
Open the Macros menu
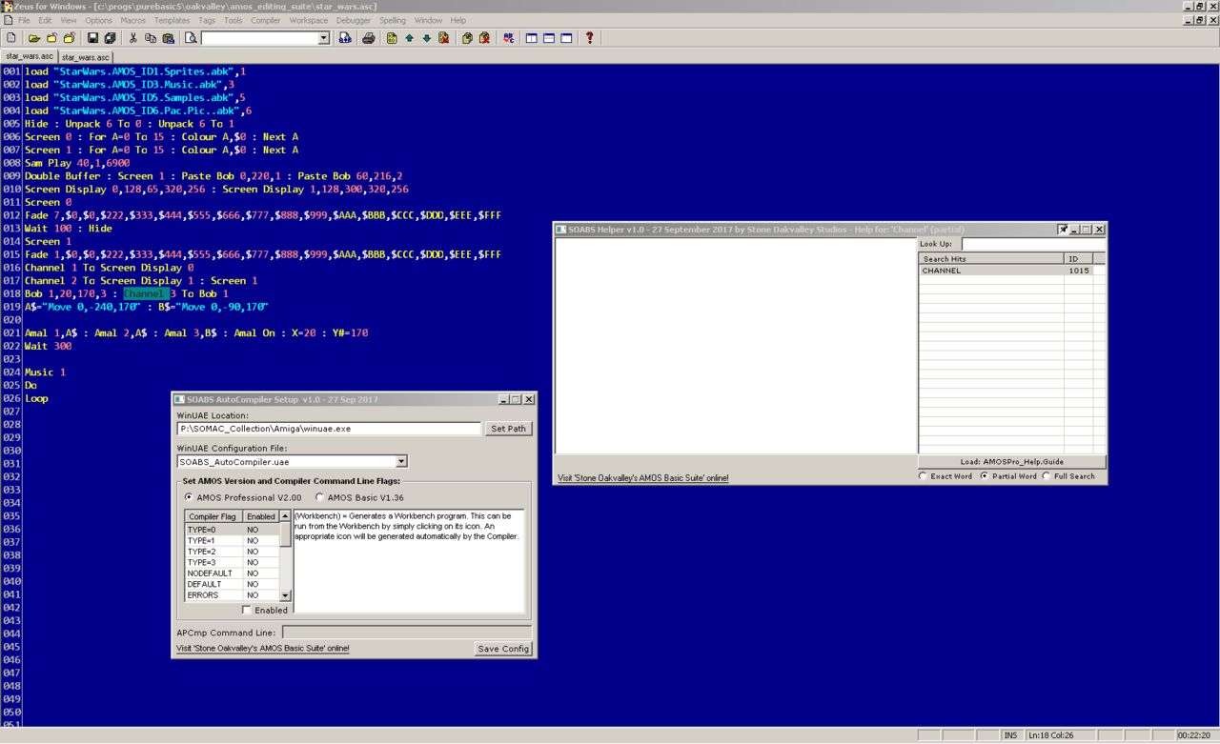click(133, 20)
